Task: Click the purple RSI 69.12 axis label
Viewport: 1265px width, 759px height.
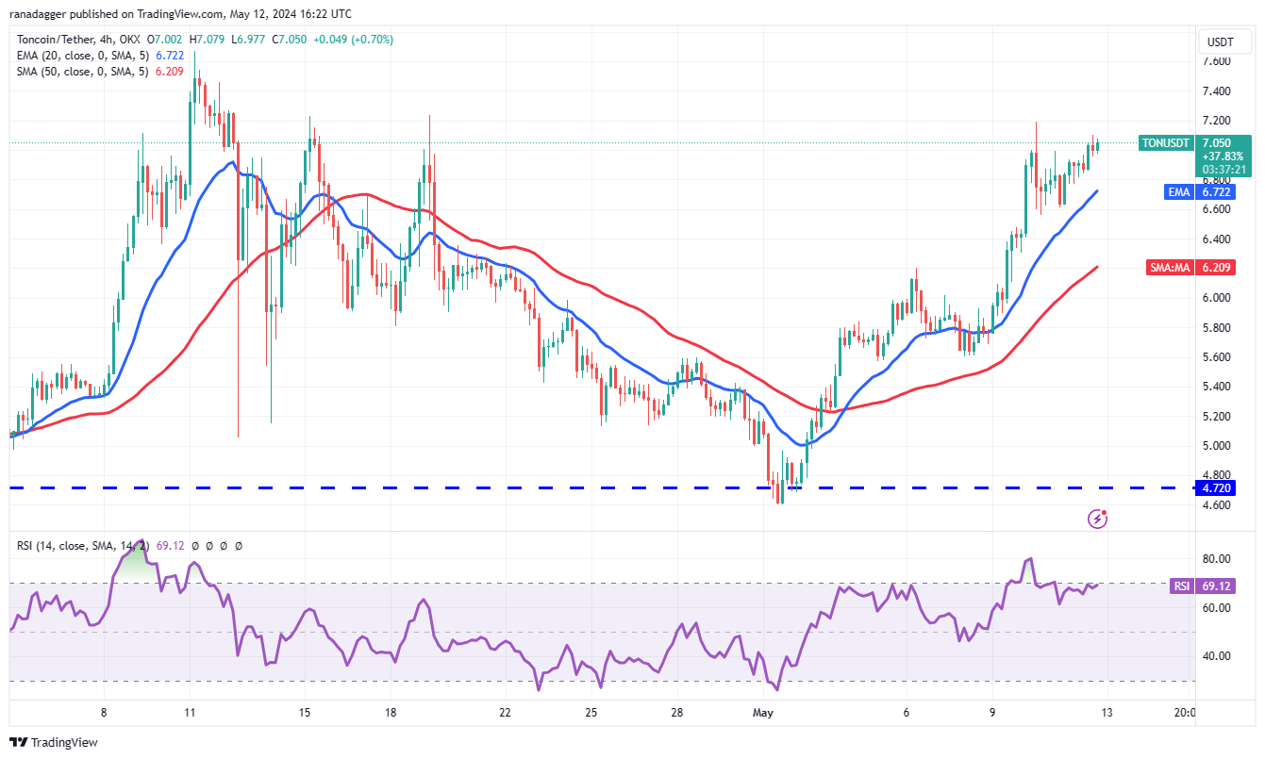Action: click(x=1215, y=586)
